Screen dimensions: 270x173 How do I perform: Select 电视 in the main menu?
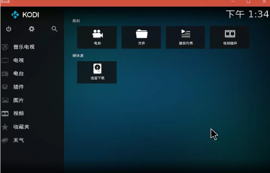33,60
